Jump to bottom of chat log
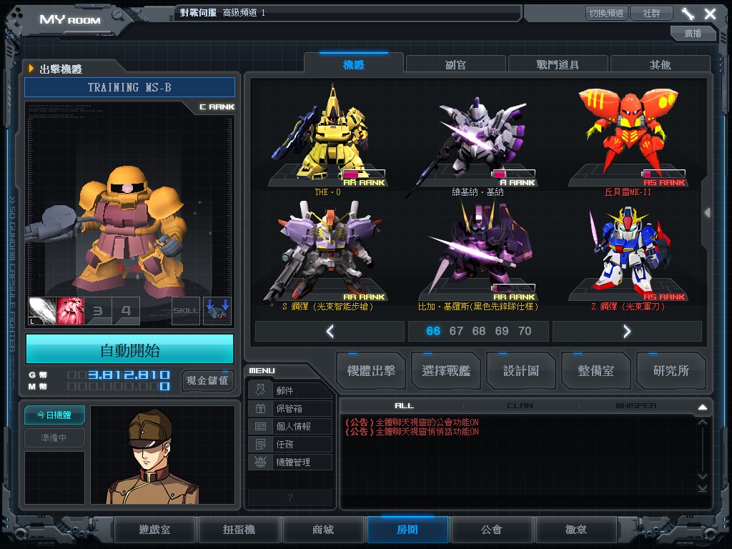Image resolution: width=732 pixels, height=549 pixels. click(x=703, y=488)
